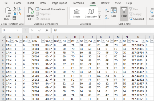Click the formula bar containing FF
The height and width of the screenshot is (101, 154).
coord(103,30)
